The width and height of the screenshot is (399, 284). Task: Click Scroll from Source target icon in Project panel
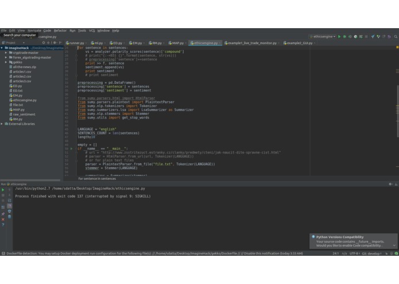coord(44,43)
